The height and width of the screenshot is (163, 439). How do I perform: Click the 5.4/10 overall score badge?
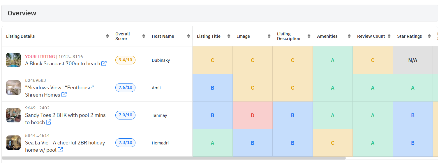point(125,60)
